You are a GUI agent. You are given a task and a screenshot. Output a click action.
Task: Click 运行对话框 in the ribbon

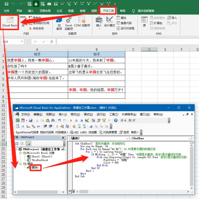point(126,28)
